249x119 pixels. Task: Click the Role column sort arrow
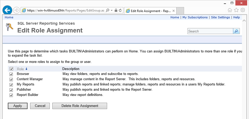(x=26, y=69)
